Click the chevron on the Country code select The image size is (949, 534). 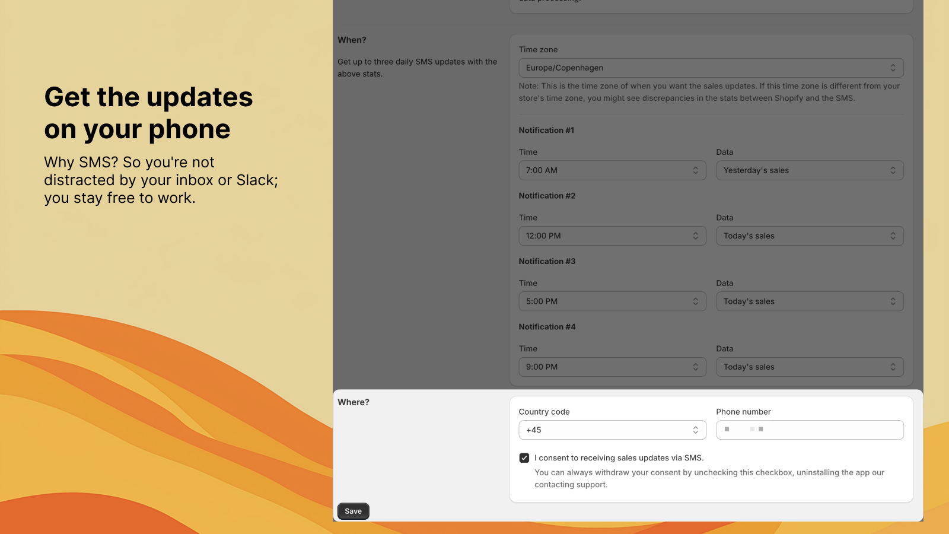point(696,430)
